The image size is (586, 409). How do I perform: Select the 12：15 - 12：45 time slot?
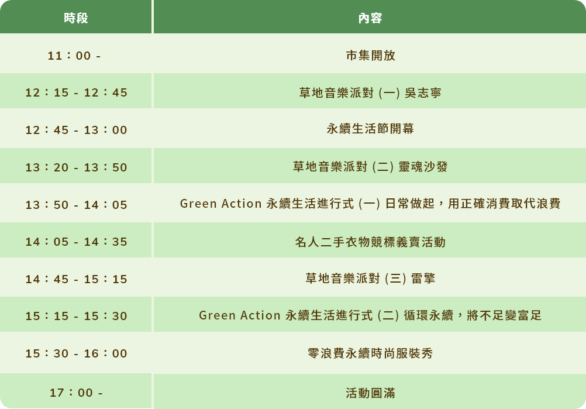tap(76, 92)
